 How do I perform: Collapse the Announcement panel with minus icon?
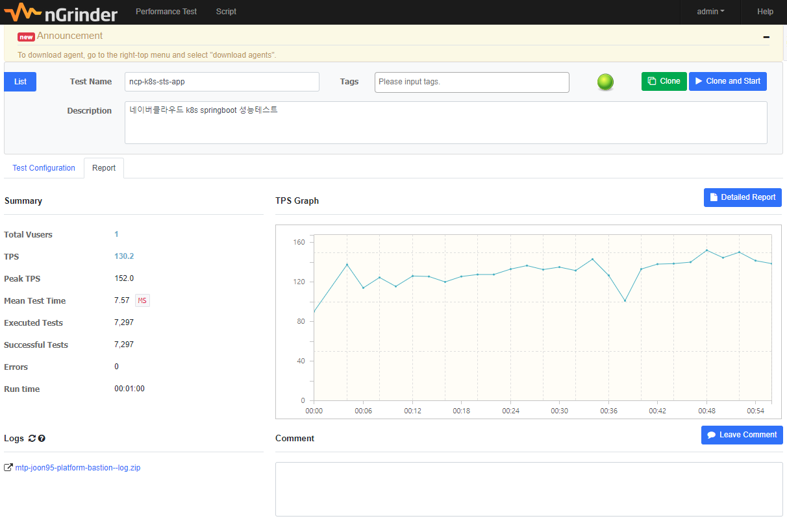pyautogui.click(x=767, y=37)
